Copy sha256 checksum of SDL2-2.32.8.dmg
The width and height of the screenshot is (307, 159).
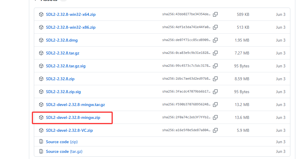tap(215, 40)
